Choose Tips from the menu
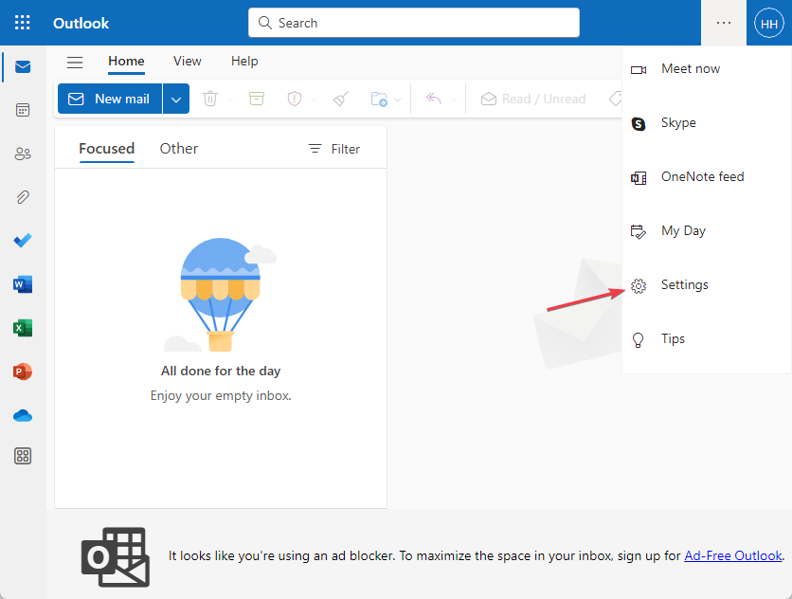 [x=706, y=339]
